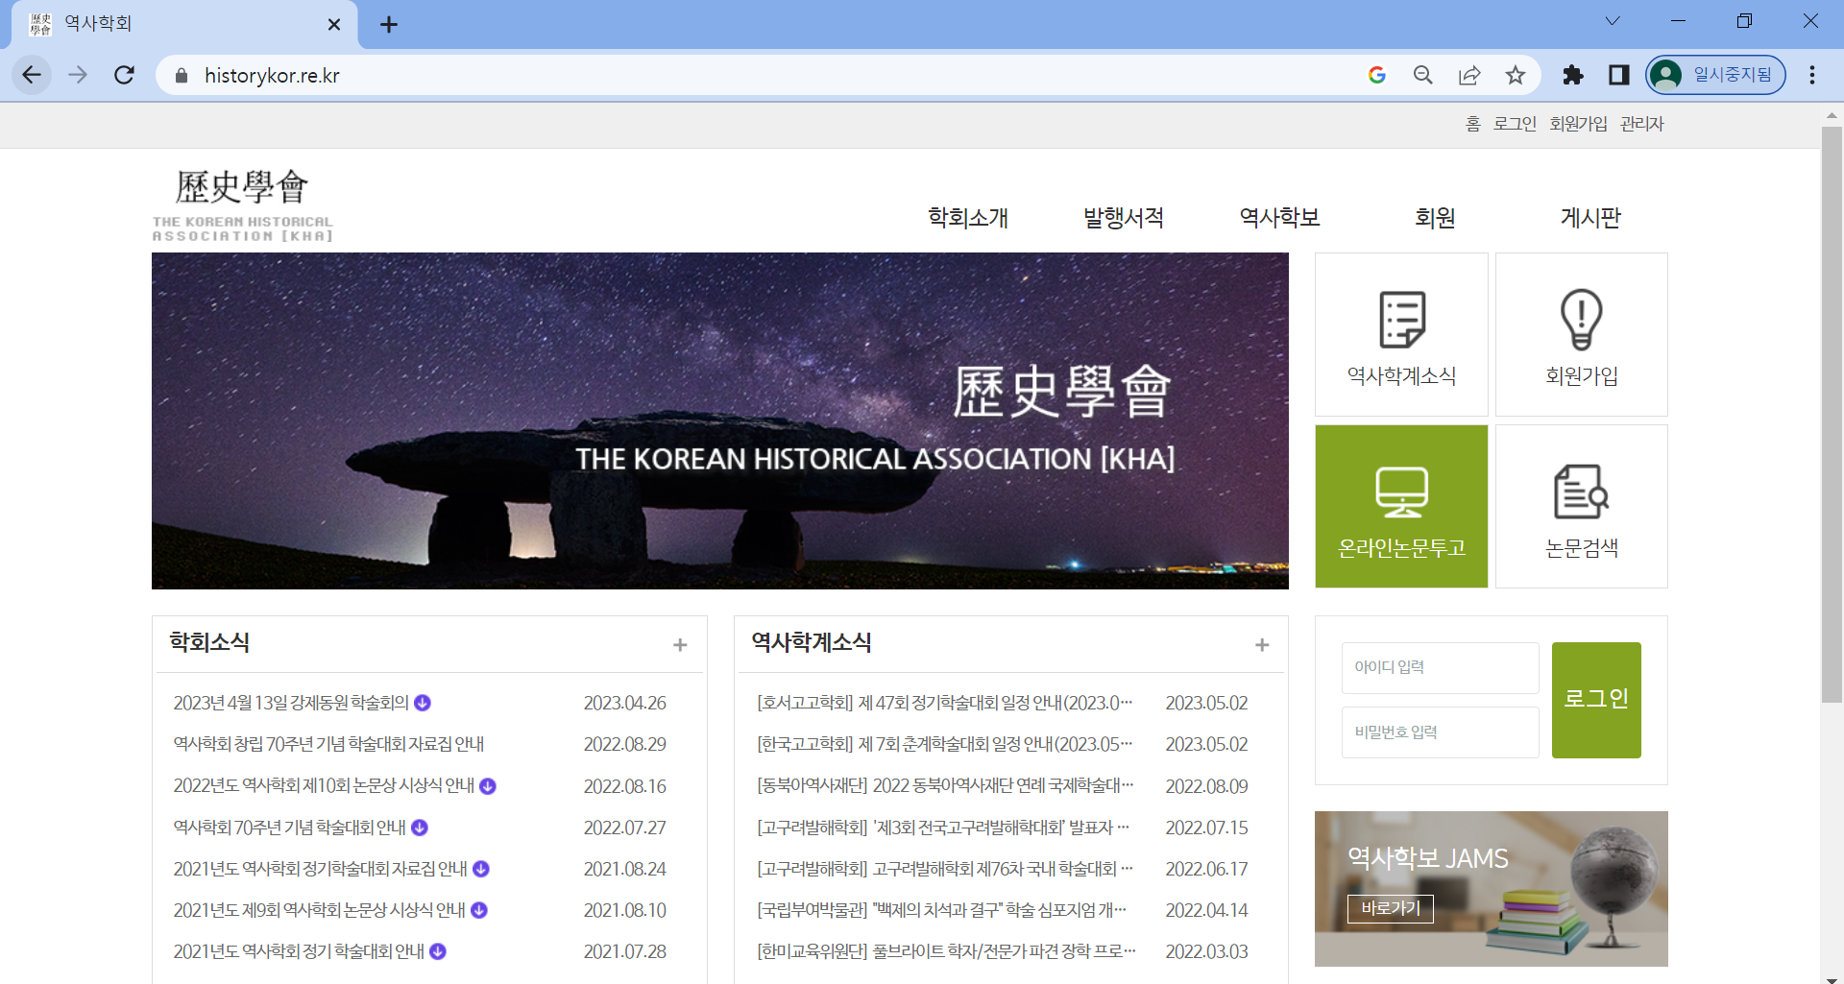Click the date 2023.04.26
This screenshot has height=984, width=1844.
(x=625, y=703)
